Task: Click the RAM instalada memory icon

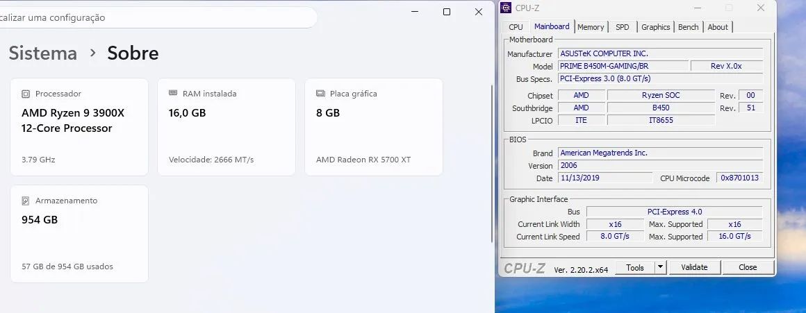Action: [173, 94]
